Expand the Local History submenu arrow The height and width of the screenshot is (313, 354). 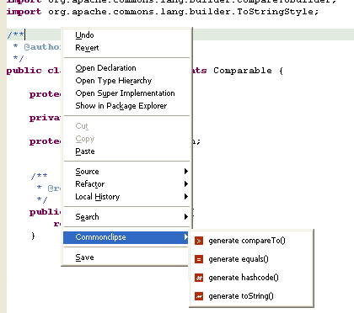tap(185, 196)
